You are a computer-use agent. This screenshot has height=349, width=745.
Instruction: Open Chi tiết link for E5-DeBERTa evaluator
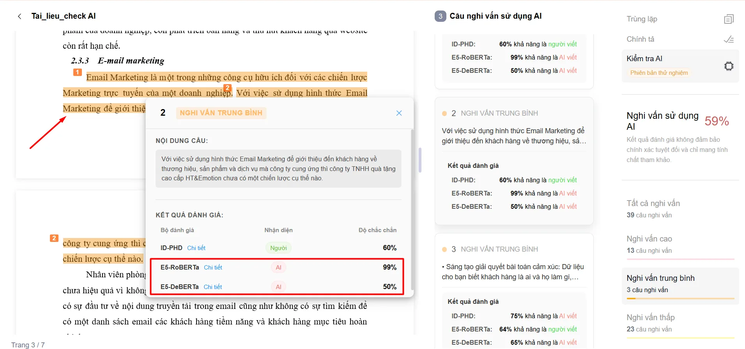click(212, 287)
